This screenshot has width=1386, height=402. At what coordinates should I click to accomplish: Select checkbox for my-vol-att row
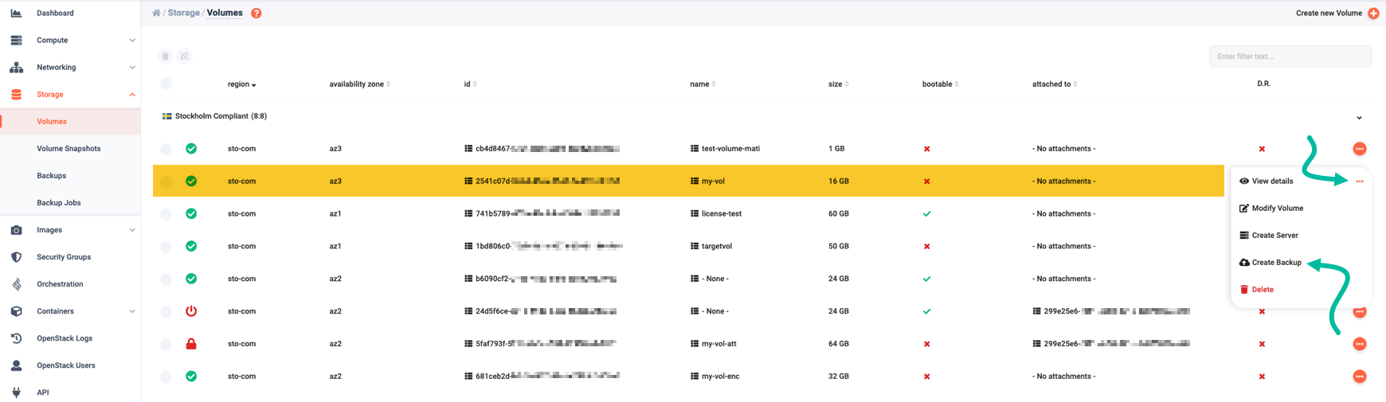166,344
